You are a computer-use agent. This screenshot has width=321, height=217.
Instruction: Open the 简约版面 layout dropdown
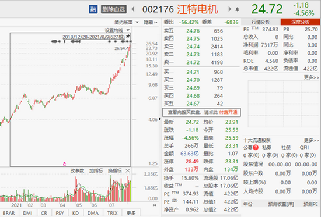click(126, 22)
